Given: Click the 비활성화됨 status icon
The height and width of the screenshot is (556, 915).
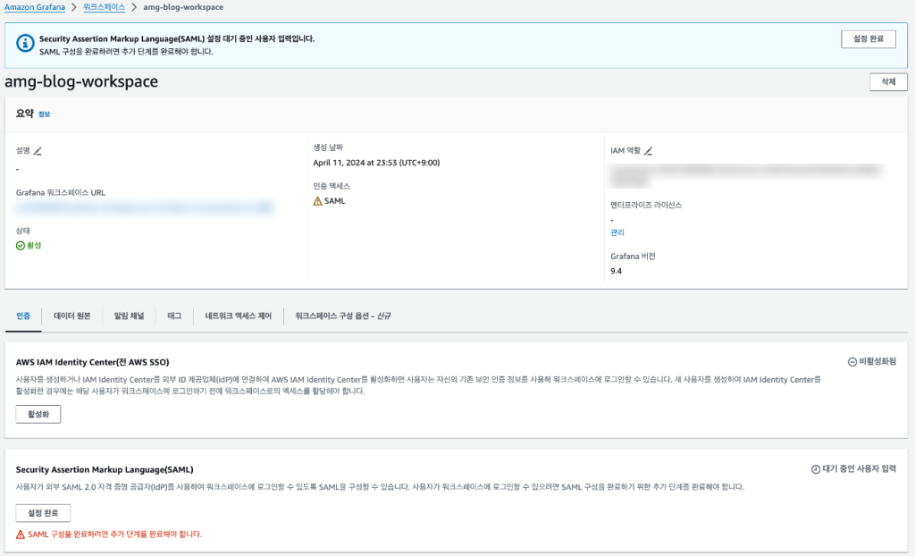Looking at the screenshot, I should click(x=852, y=362).
